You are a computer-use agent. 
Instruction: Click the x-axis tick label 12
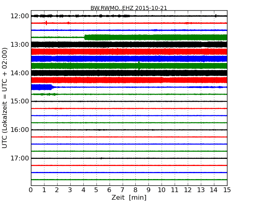[188, 190]
